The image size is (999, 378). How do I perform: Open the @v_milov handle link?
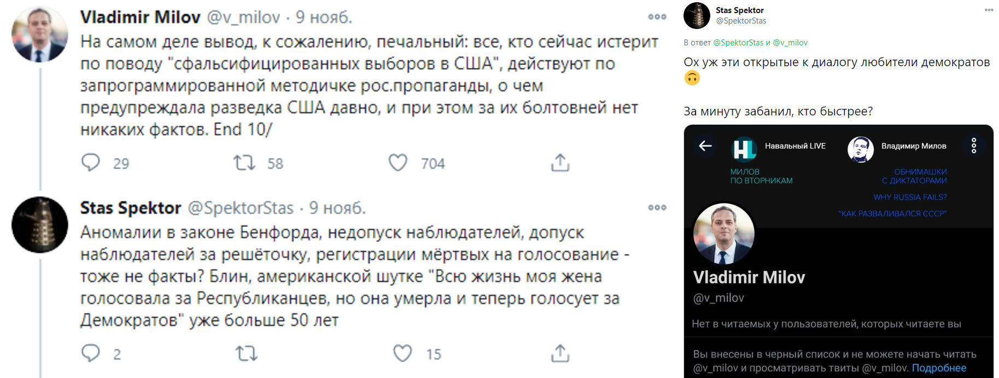[x=790, y=43]
